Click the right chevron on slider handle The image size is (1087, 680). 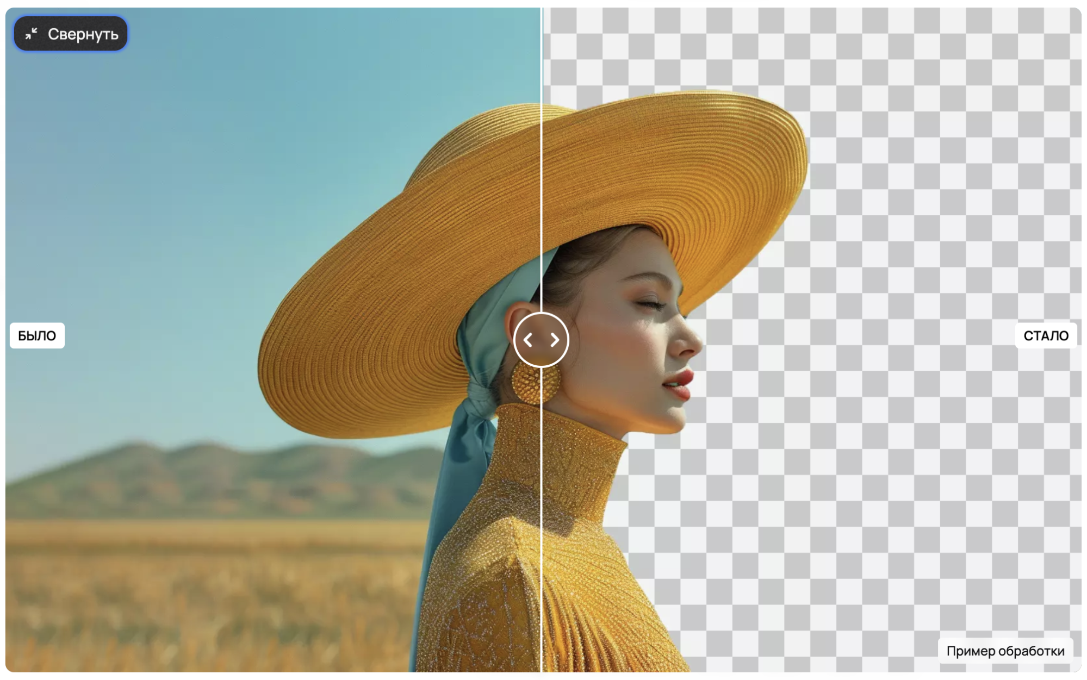click(x=555, y=340)
